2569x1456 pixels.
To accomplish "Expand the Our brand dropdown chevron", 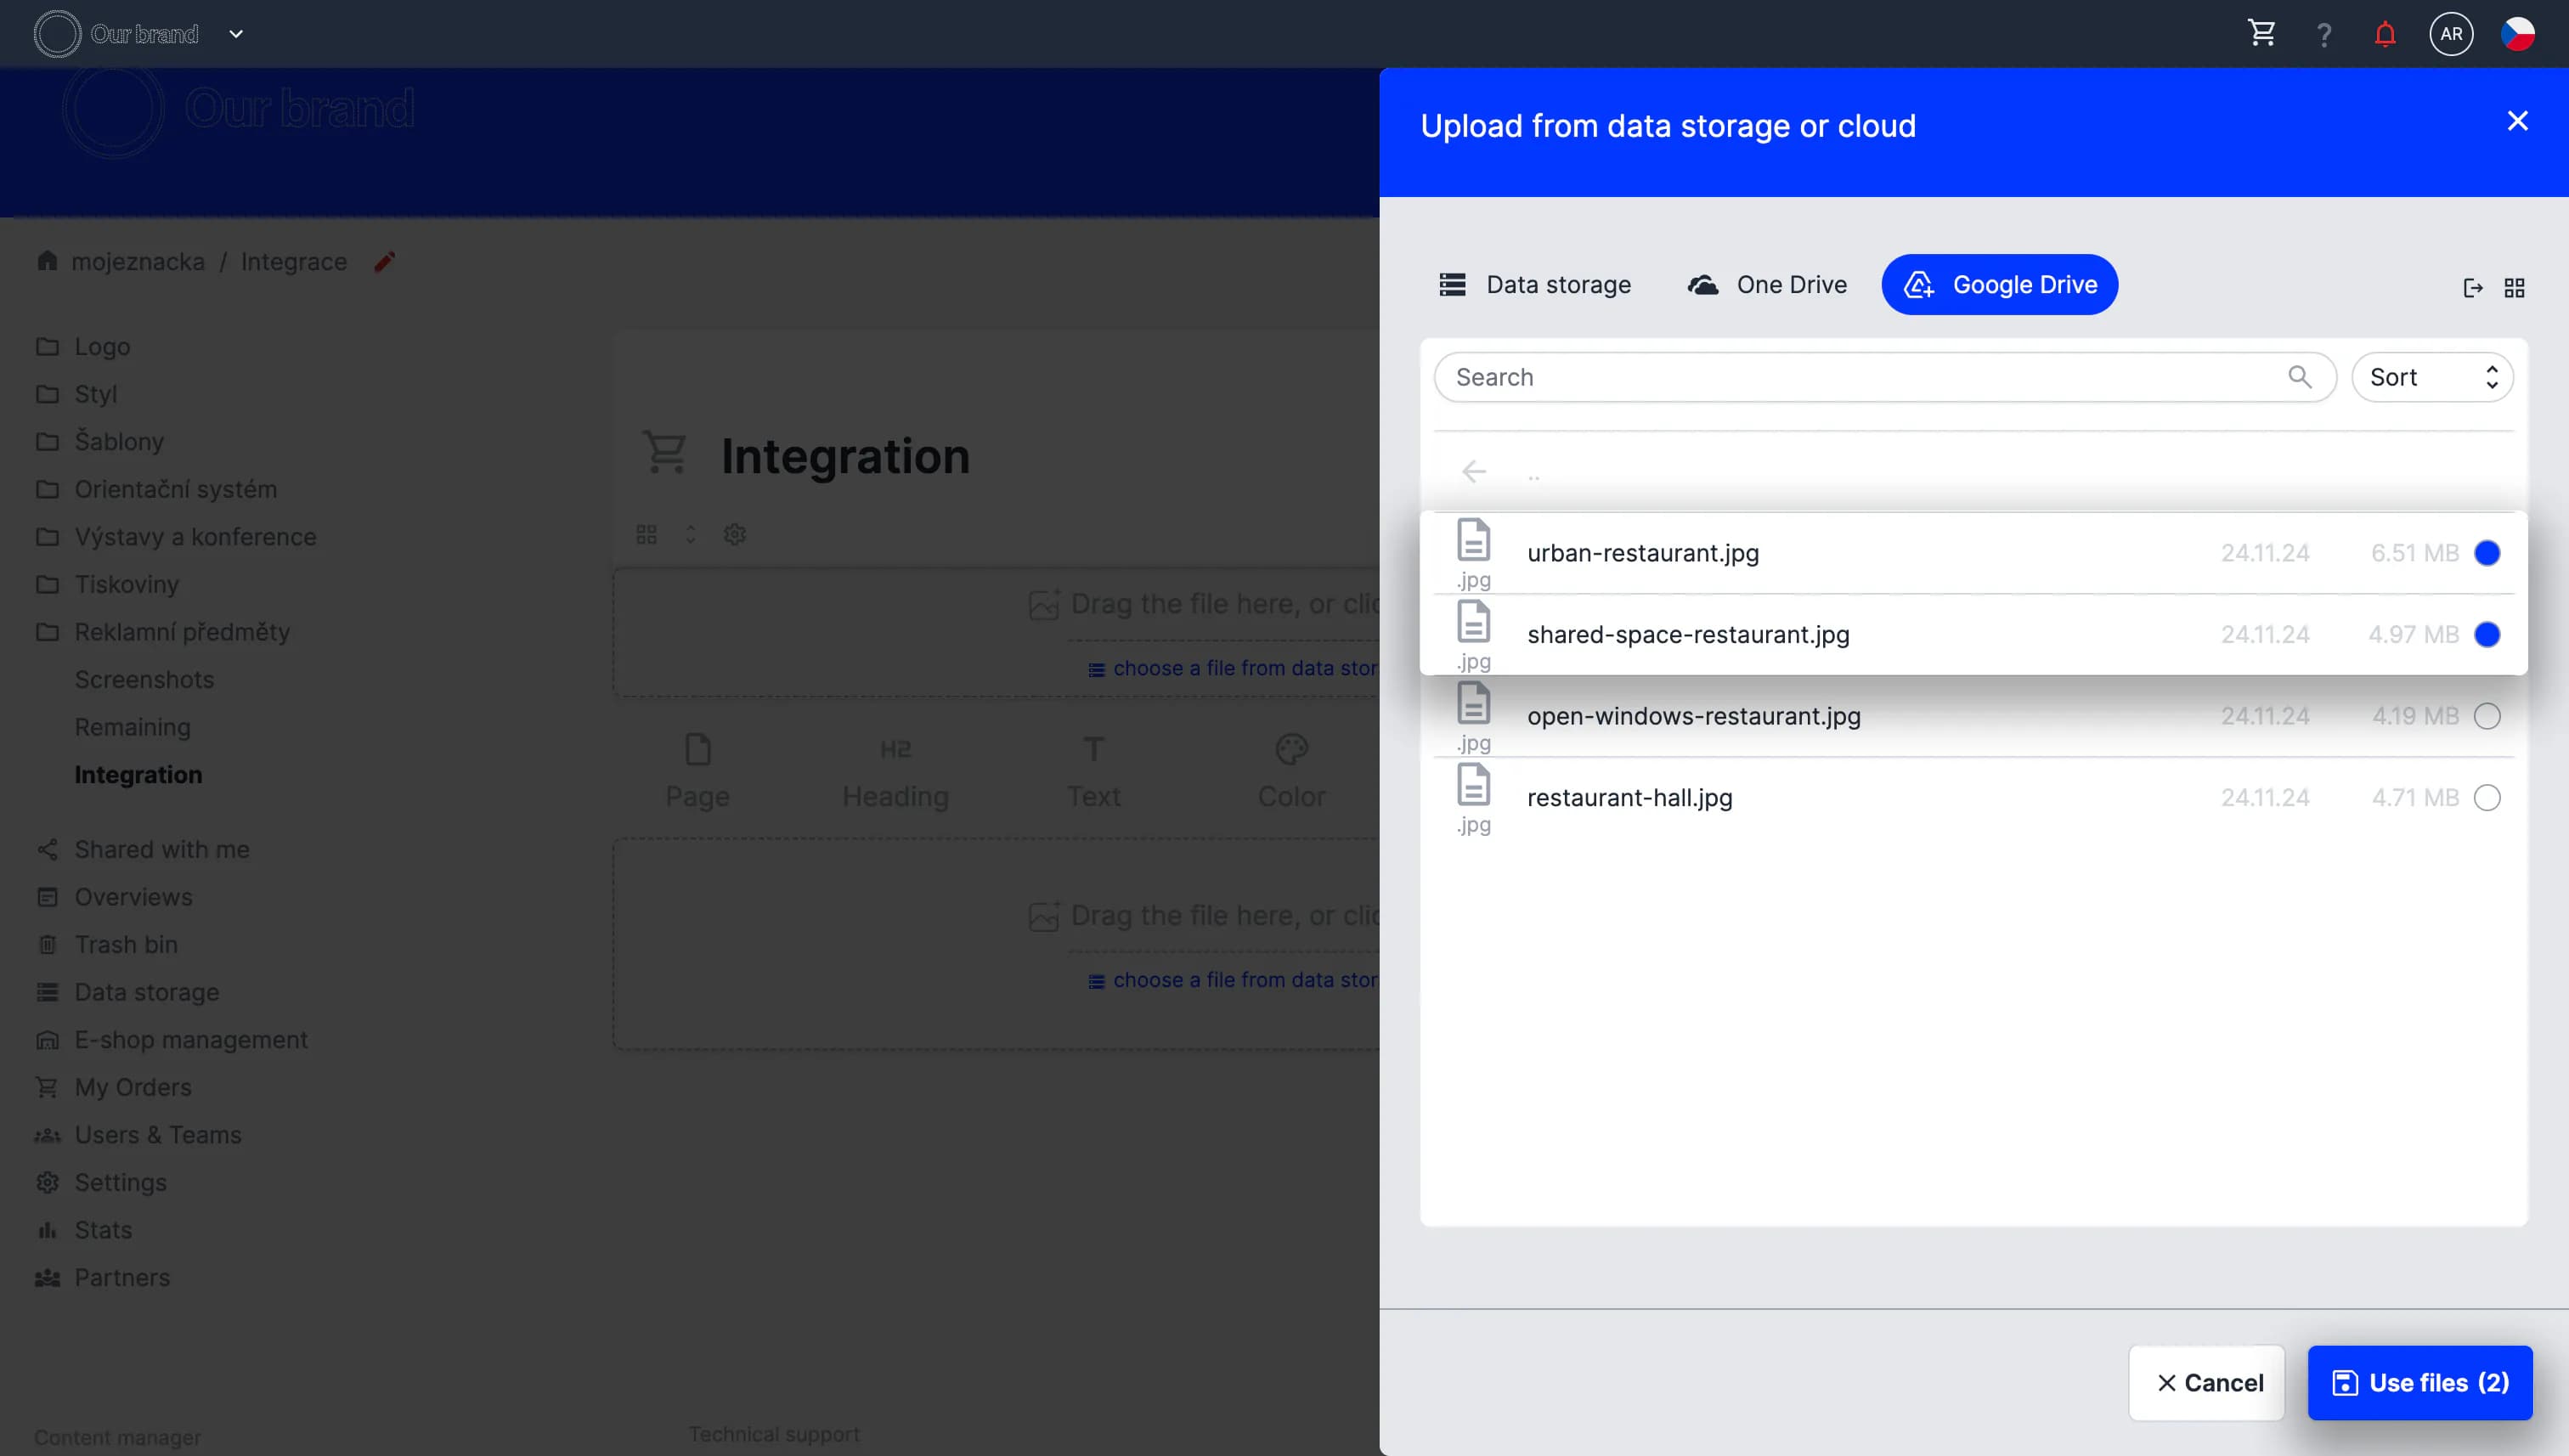I will point(236,34).
